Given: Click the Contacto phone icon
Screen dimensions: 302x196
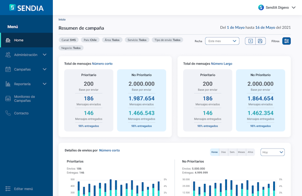Looking at the screenshot, I should pyautogui.click(x=8, y=113).
